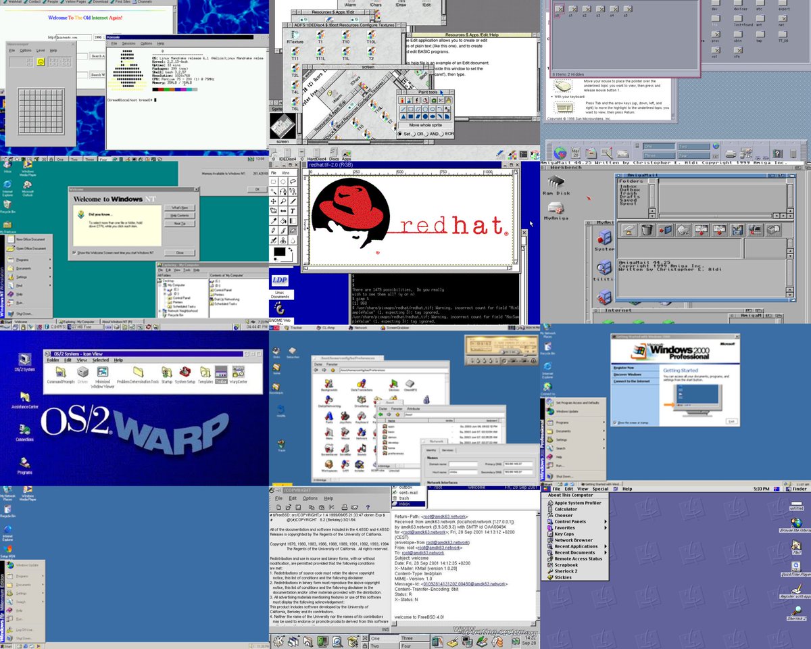This screenshot has height=649, width=811.
Task: Open Assistance Center on OS/2 desktop
Action: point(25,400)
